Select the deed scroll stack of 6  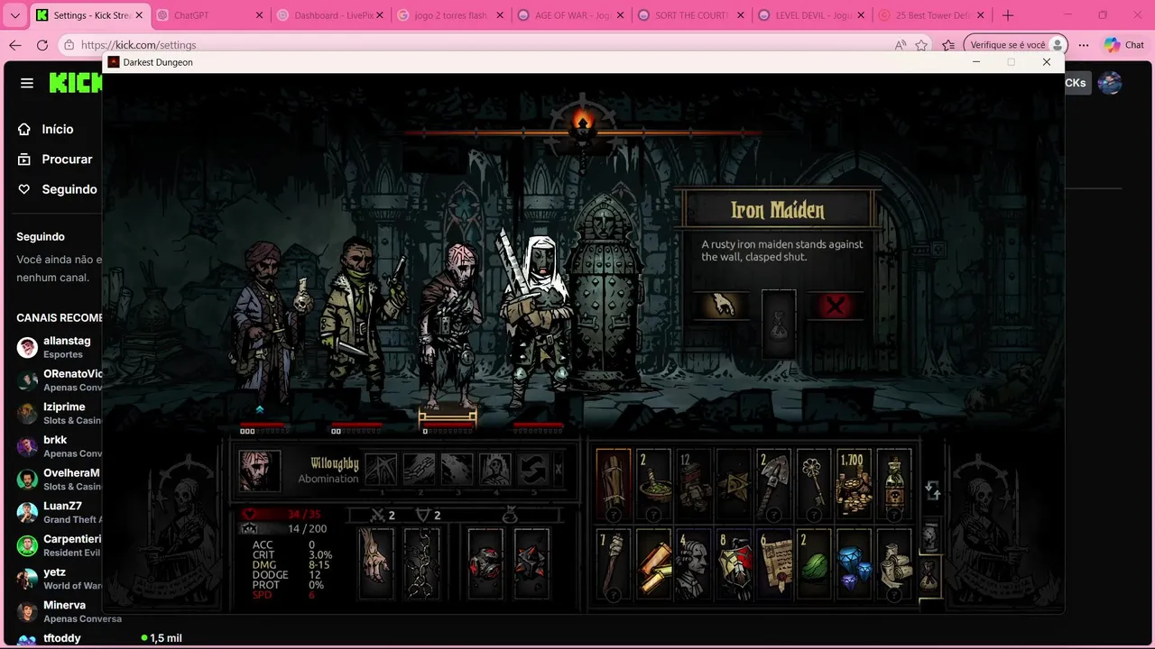(774, 566)
